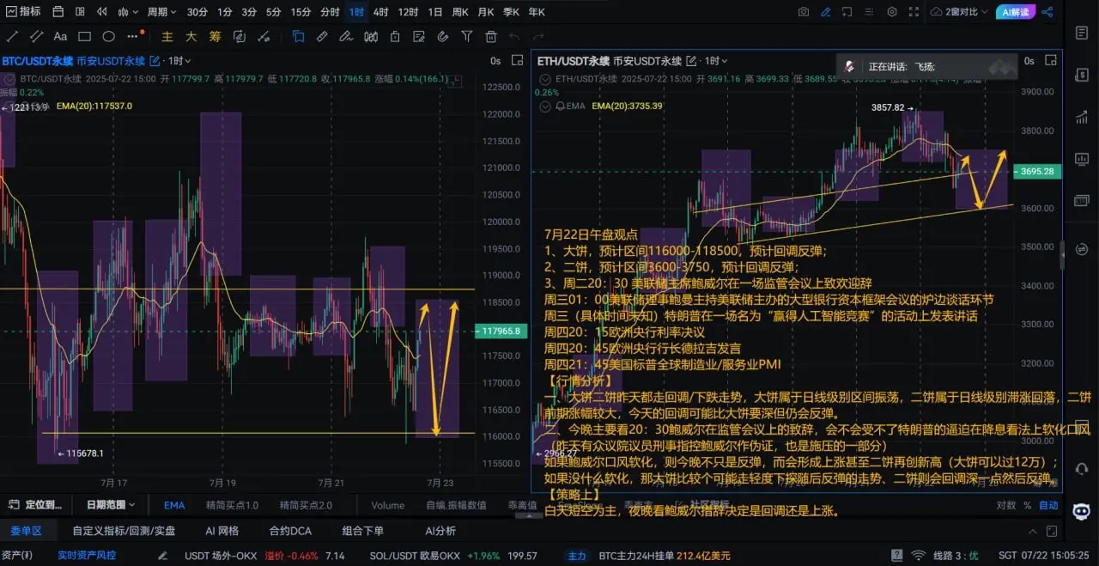Open the 组合下单 tab
The height and width of the screenshot is (566, 1099).
tap(363, 531)
